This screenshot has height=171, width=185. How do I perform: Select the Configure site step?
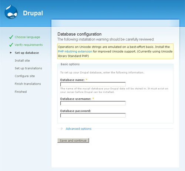point(25,76)
